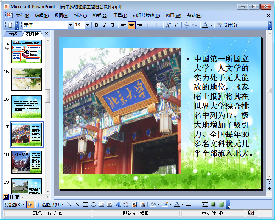This screenshot has height=220, width=275.
Task: Select slide 14 thumbnail
Action: tap(27, 51)
